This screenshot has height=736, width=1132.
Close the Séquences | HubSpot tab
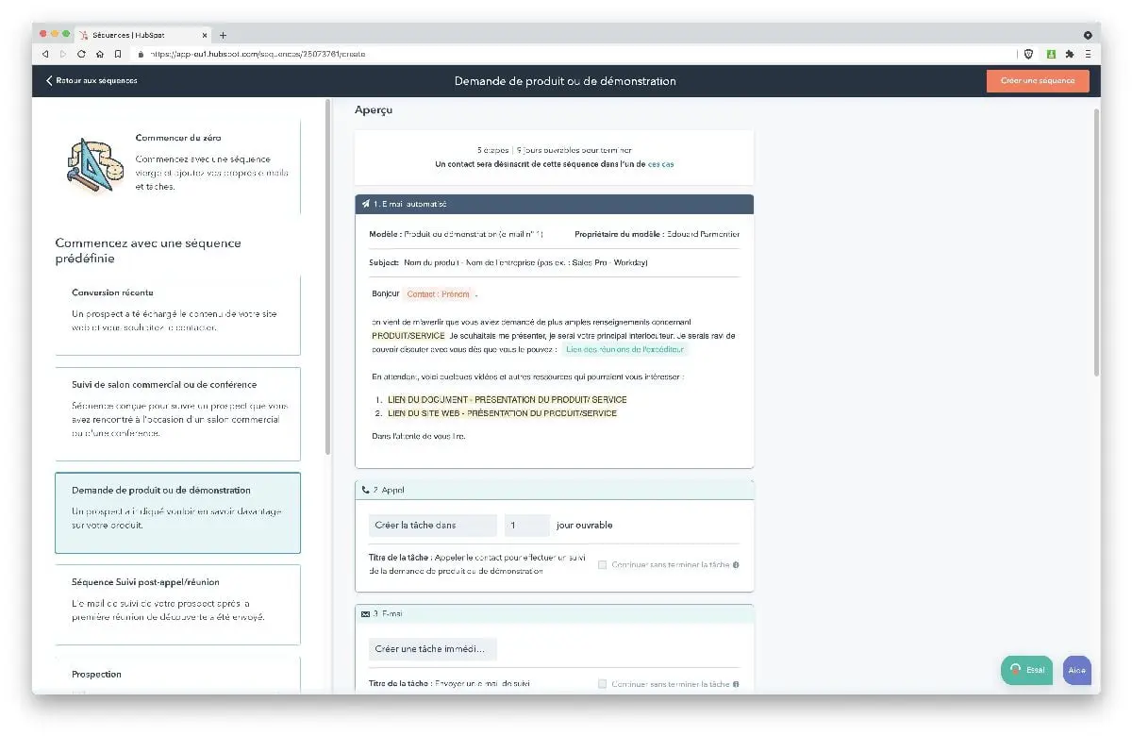[x=207, y=35]
